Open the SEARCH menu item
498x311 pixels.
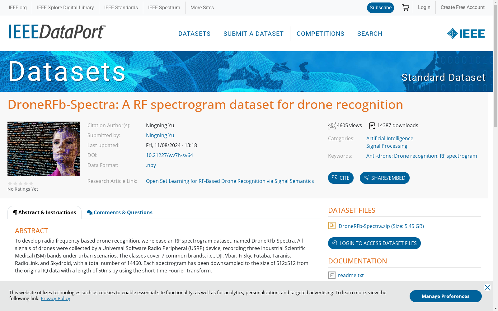[x=370, y=34]
